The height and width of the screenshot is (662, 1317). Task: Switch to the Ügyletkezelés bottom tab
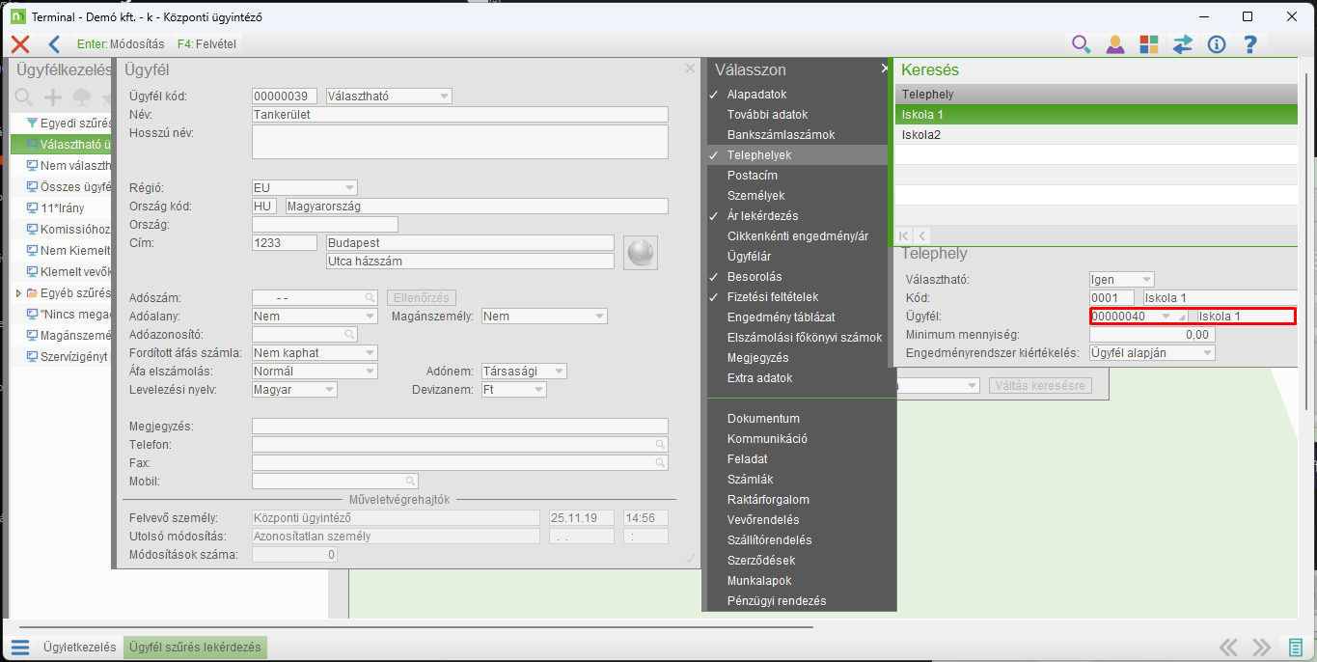tap(79, 648)
